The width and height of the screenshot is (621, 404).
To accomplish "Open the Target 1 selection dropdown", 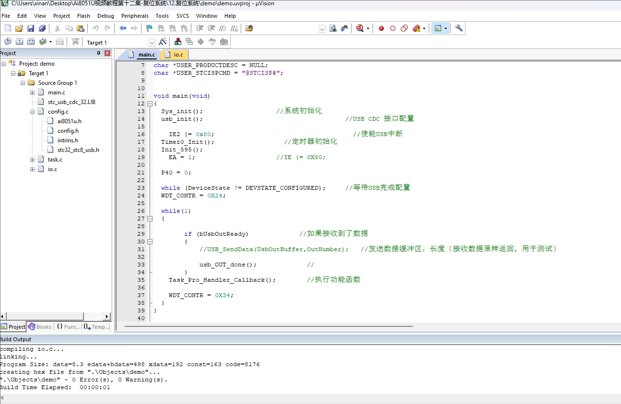I will coord(152,42).
